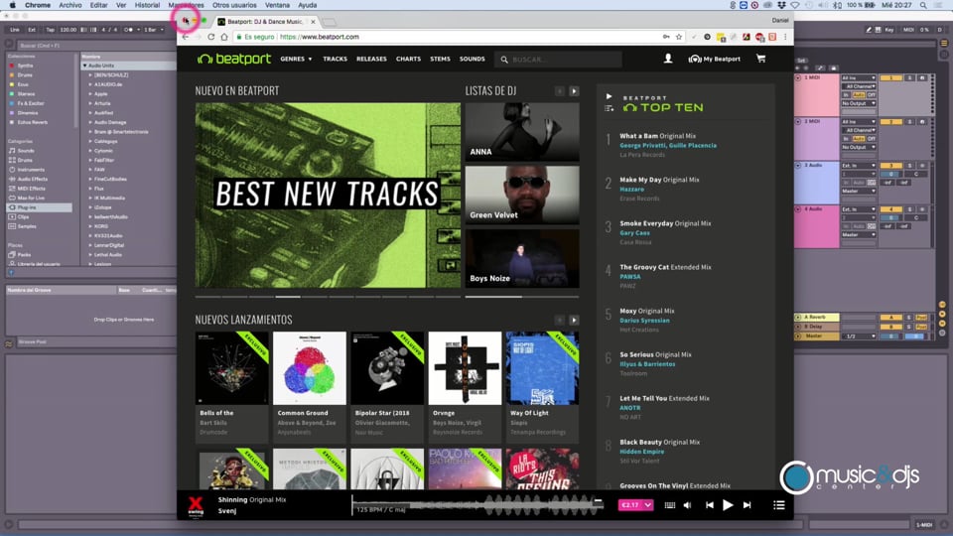The width and height of the screenshot is (953, 536).
Task: Open Genres dropdown on Beatport
Action: [296, 59]
